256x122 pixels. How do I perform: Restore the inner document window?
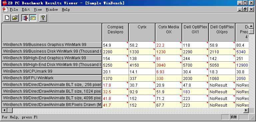point(245,9)
